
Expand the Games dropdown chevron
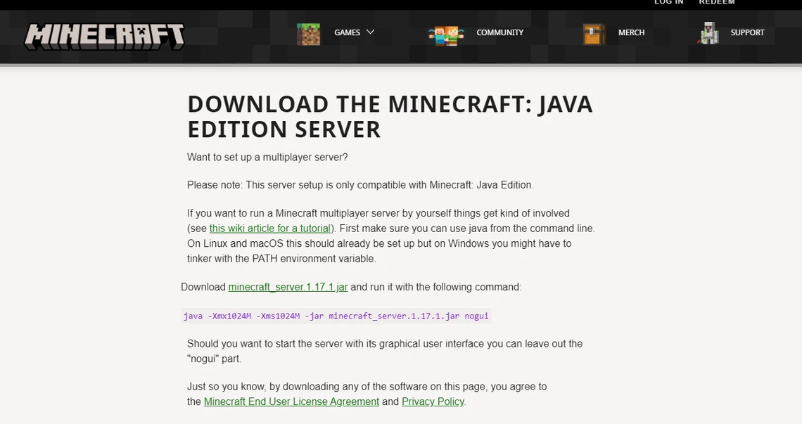371,32
